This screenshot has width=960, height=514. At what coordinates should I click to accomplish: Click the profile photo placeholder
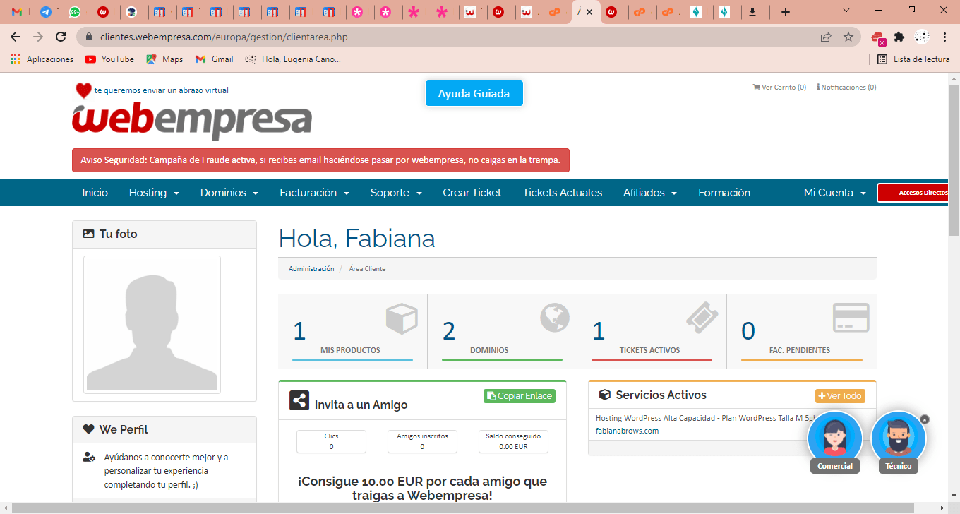click(152, 325)
